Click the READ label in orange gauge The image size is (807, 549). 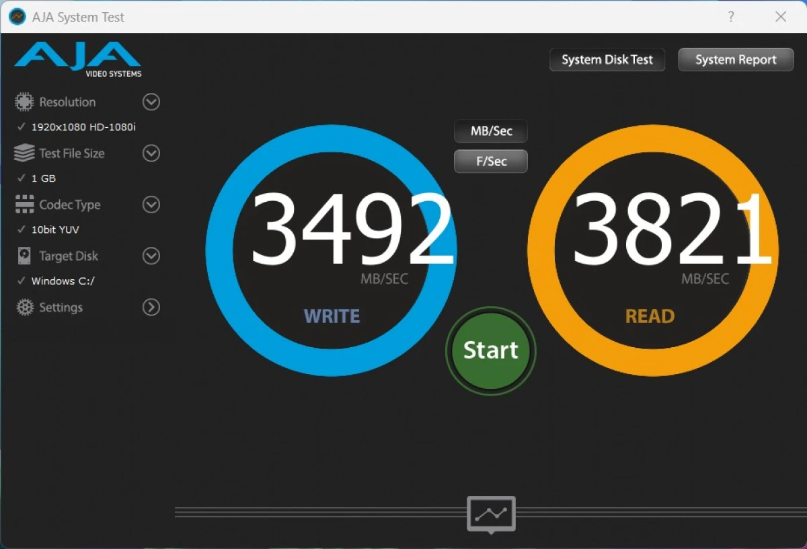coord(650,316)
